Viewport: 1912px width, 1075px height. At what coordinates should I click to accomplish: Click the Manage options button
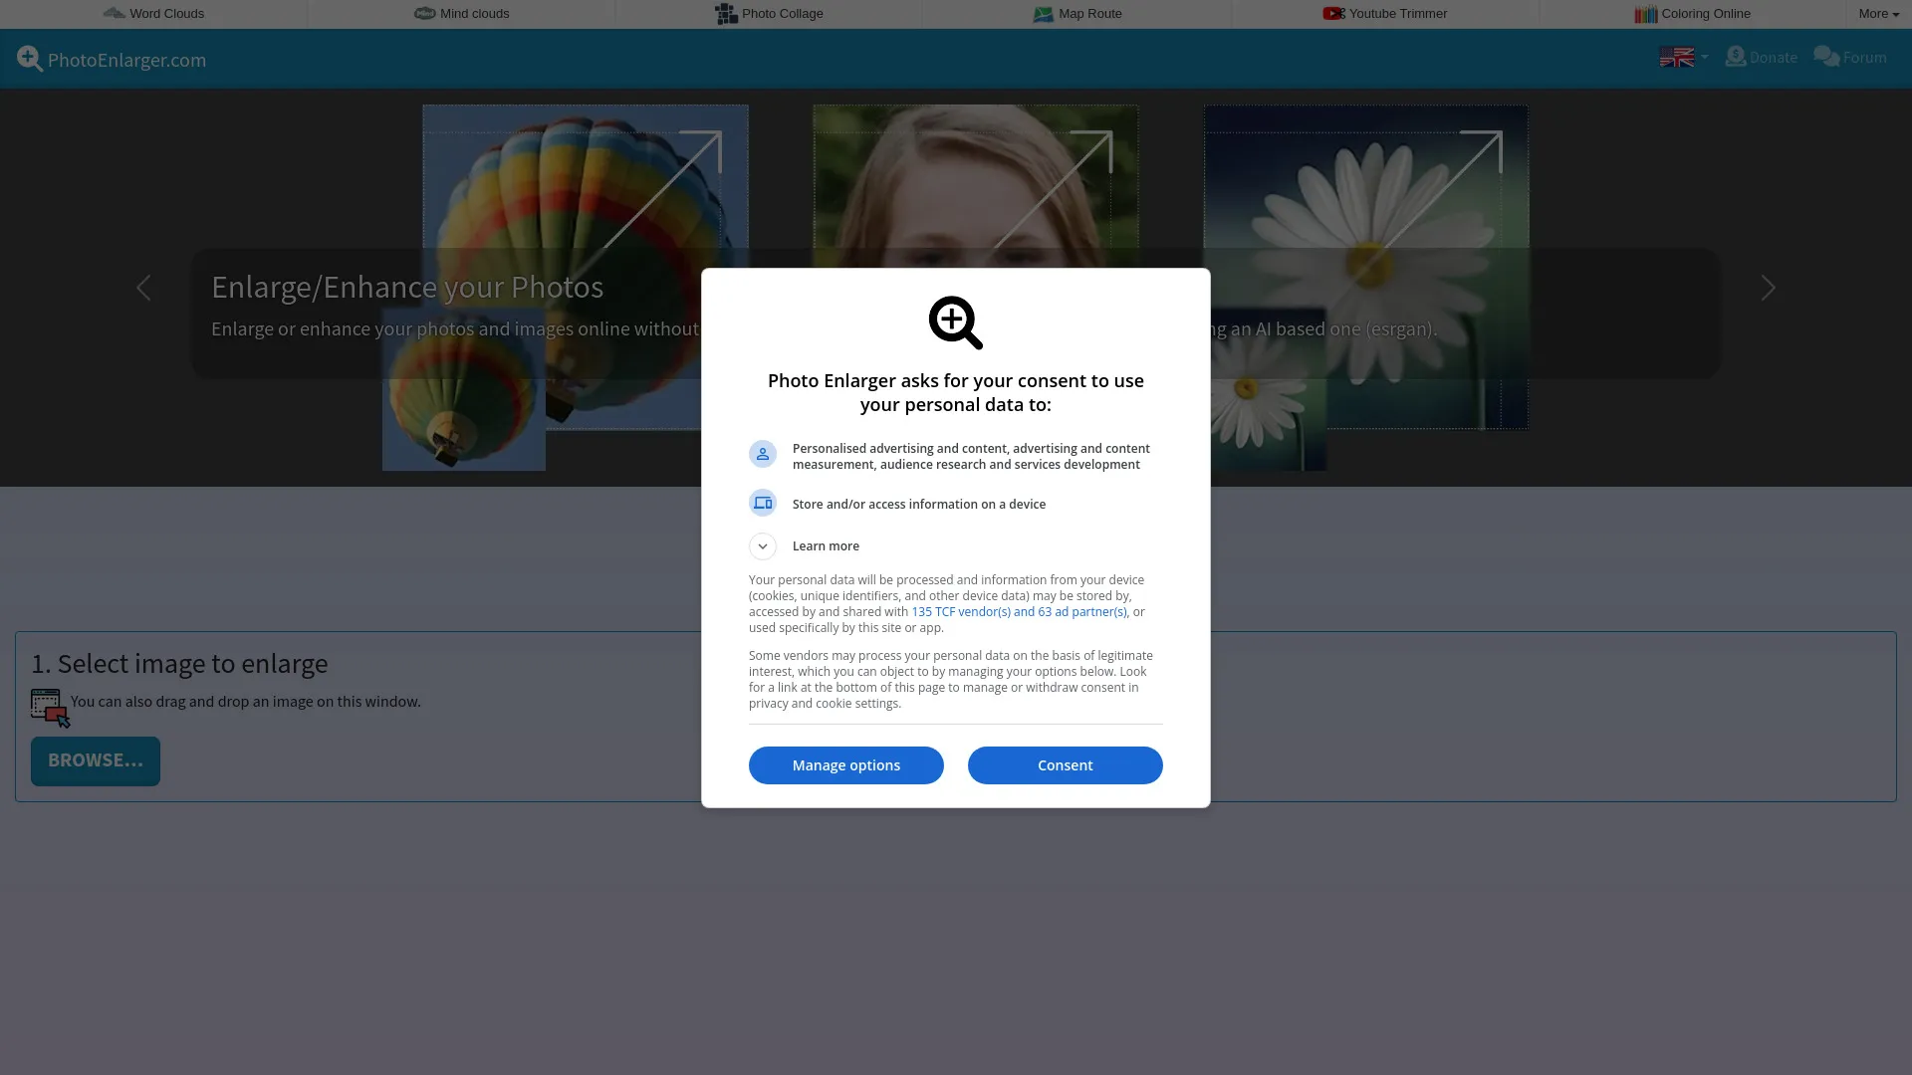point(845,764)
